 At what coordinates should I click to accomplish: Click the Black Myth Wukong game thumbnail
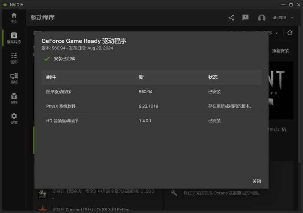[42, 194]
